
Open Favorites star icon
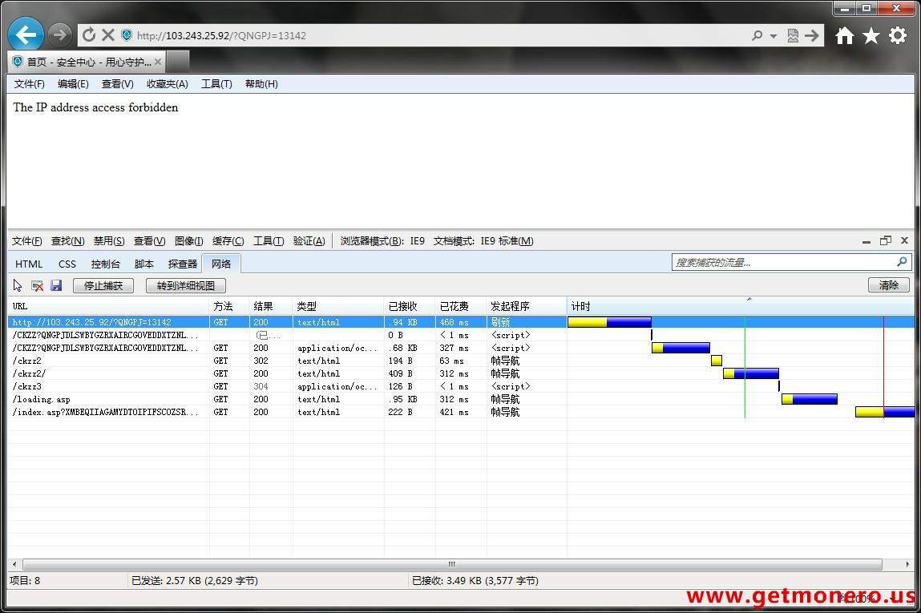871,35
